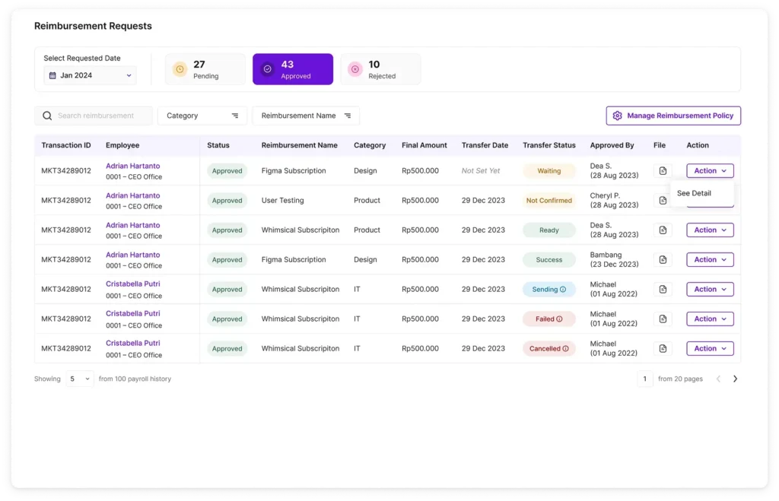Expand the Showing 5 rows-per-page dropdown
This screenshot has width=779, height=501.
tap(79, 379)
